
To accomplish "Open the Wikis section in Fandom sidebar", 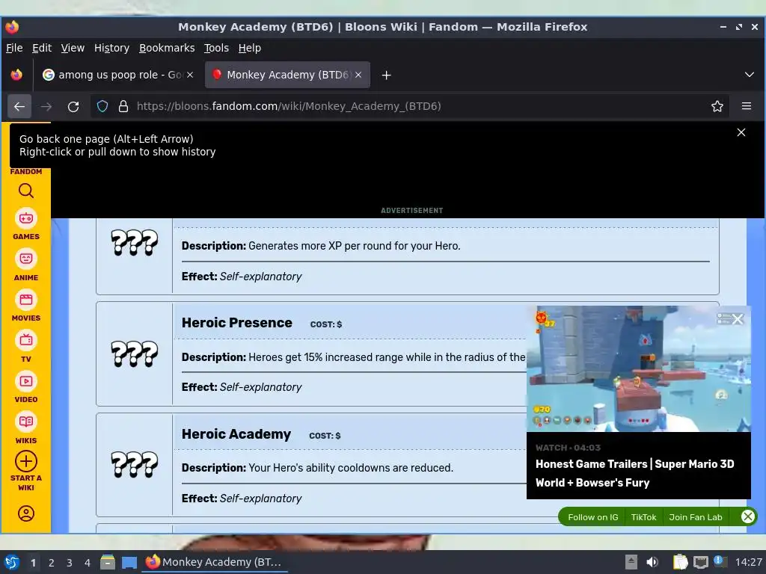I will coord(26,428).
